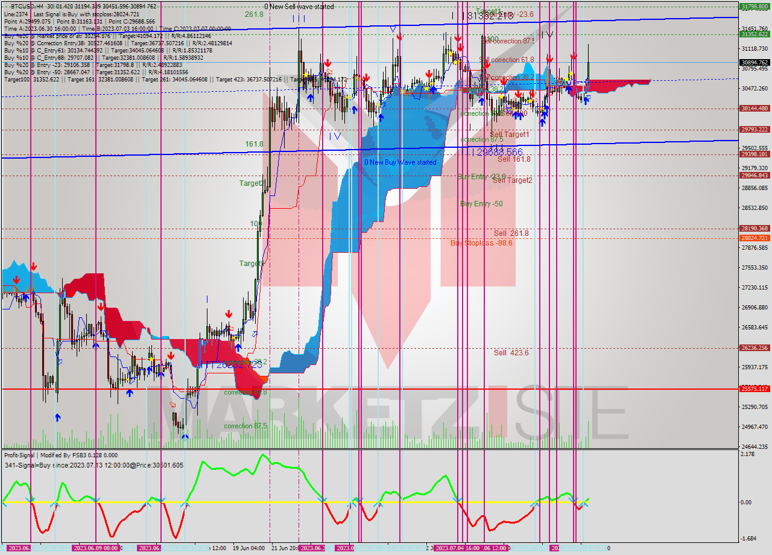Viewport: 772px width, 555px height.
Task: Click the 0.00 indicator scale value
Action: (747, 502)
